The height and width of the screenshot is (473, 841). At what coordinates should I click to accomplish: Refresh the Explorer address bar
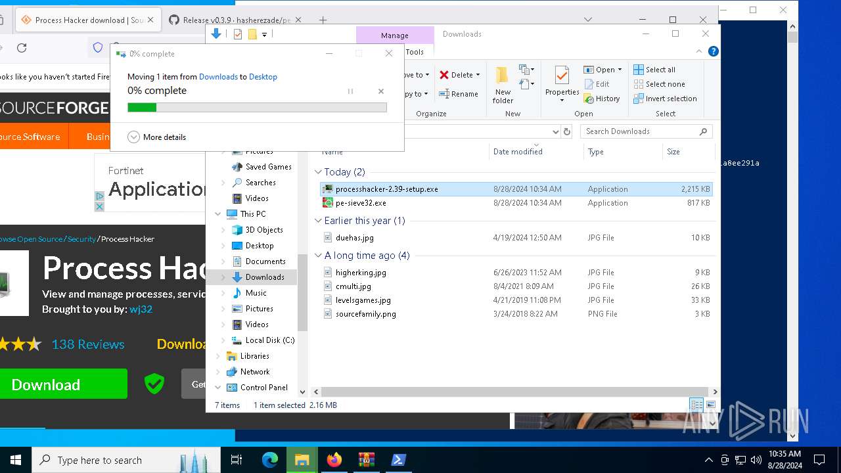coord(567,131)
